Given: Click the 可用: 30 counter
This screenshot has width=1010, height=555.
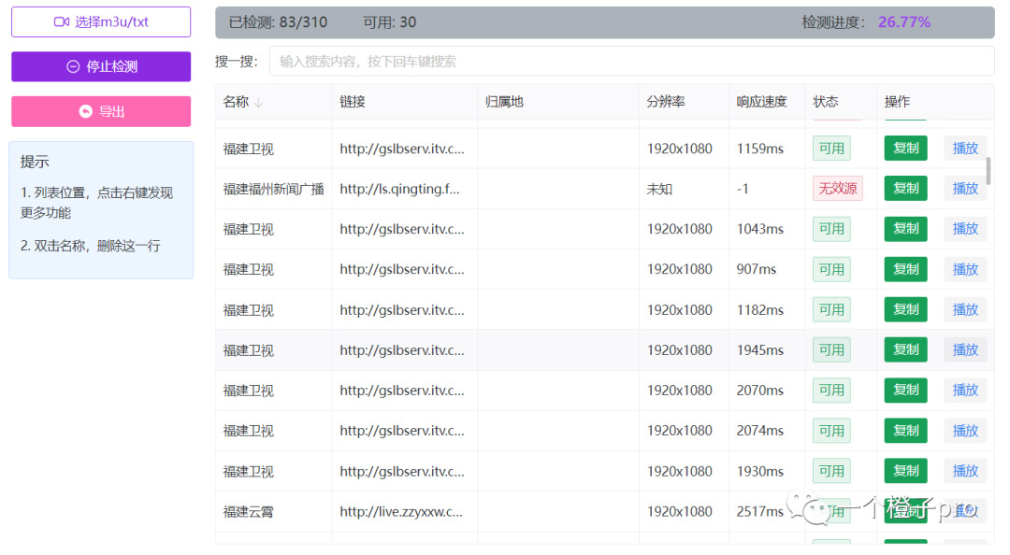Looking at the screenshot, I should [390, 22].
